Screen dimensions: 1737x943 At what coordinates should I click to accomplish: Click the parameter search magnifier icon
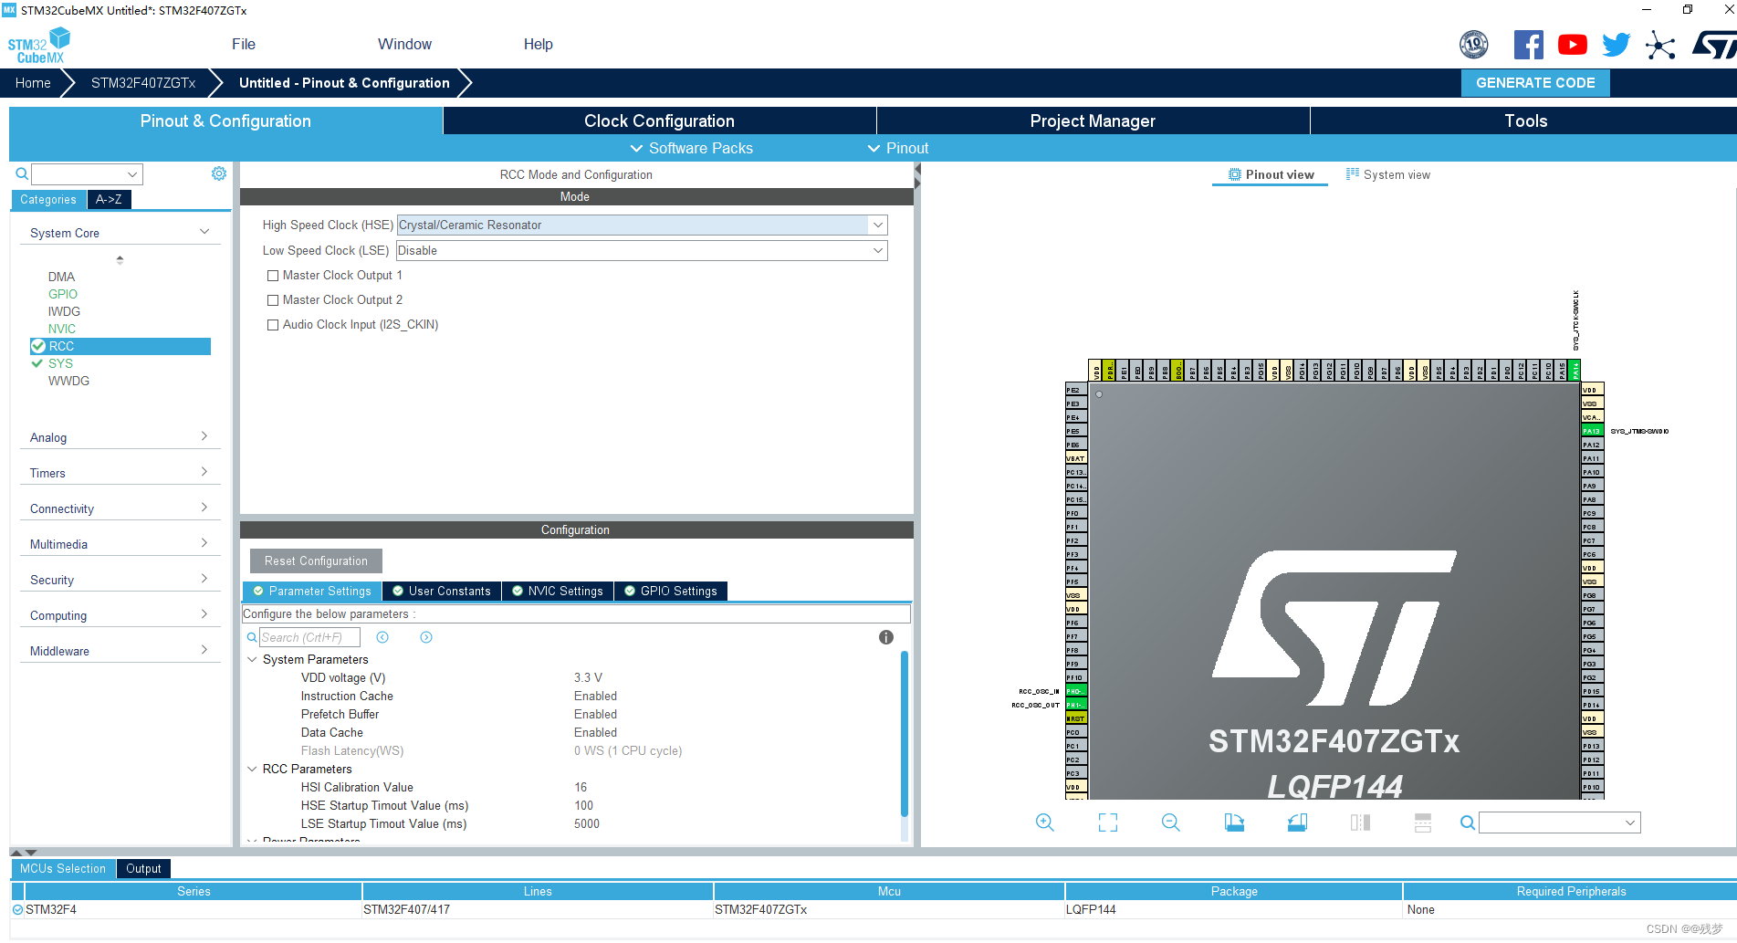pyautogui.click(x=252, y=637)
